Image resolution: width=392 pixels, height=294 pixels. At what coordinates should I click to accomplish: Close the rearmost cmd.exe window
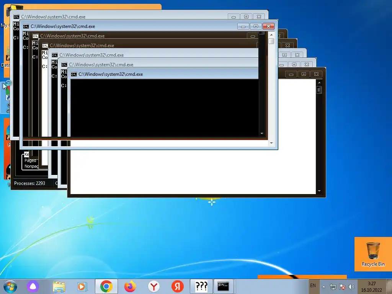pos(259,17)
